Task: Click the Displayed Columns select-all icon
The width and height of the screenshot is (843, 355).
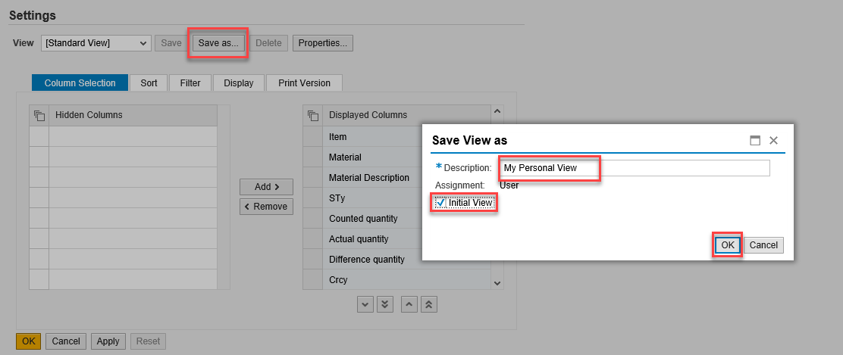Action: [x=312, y=116]
